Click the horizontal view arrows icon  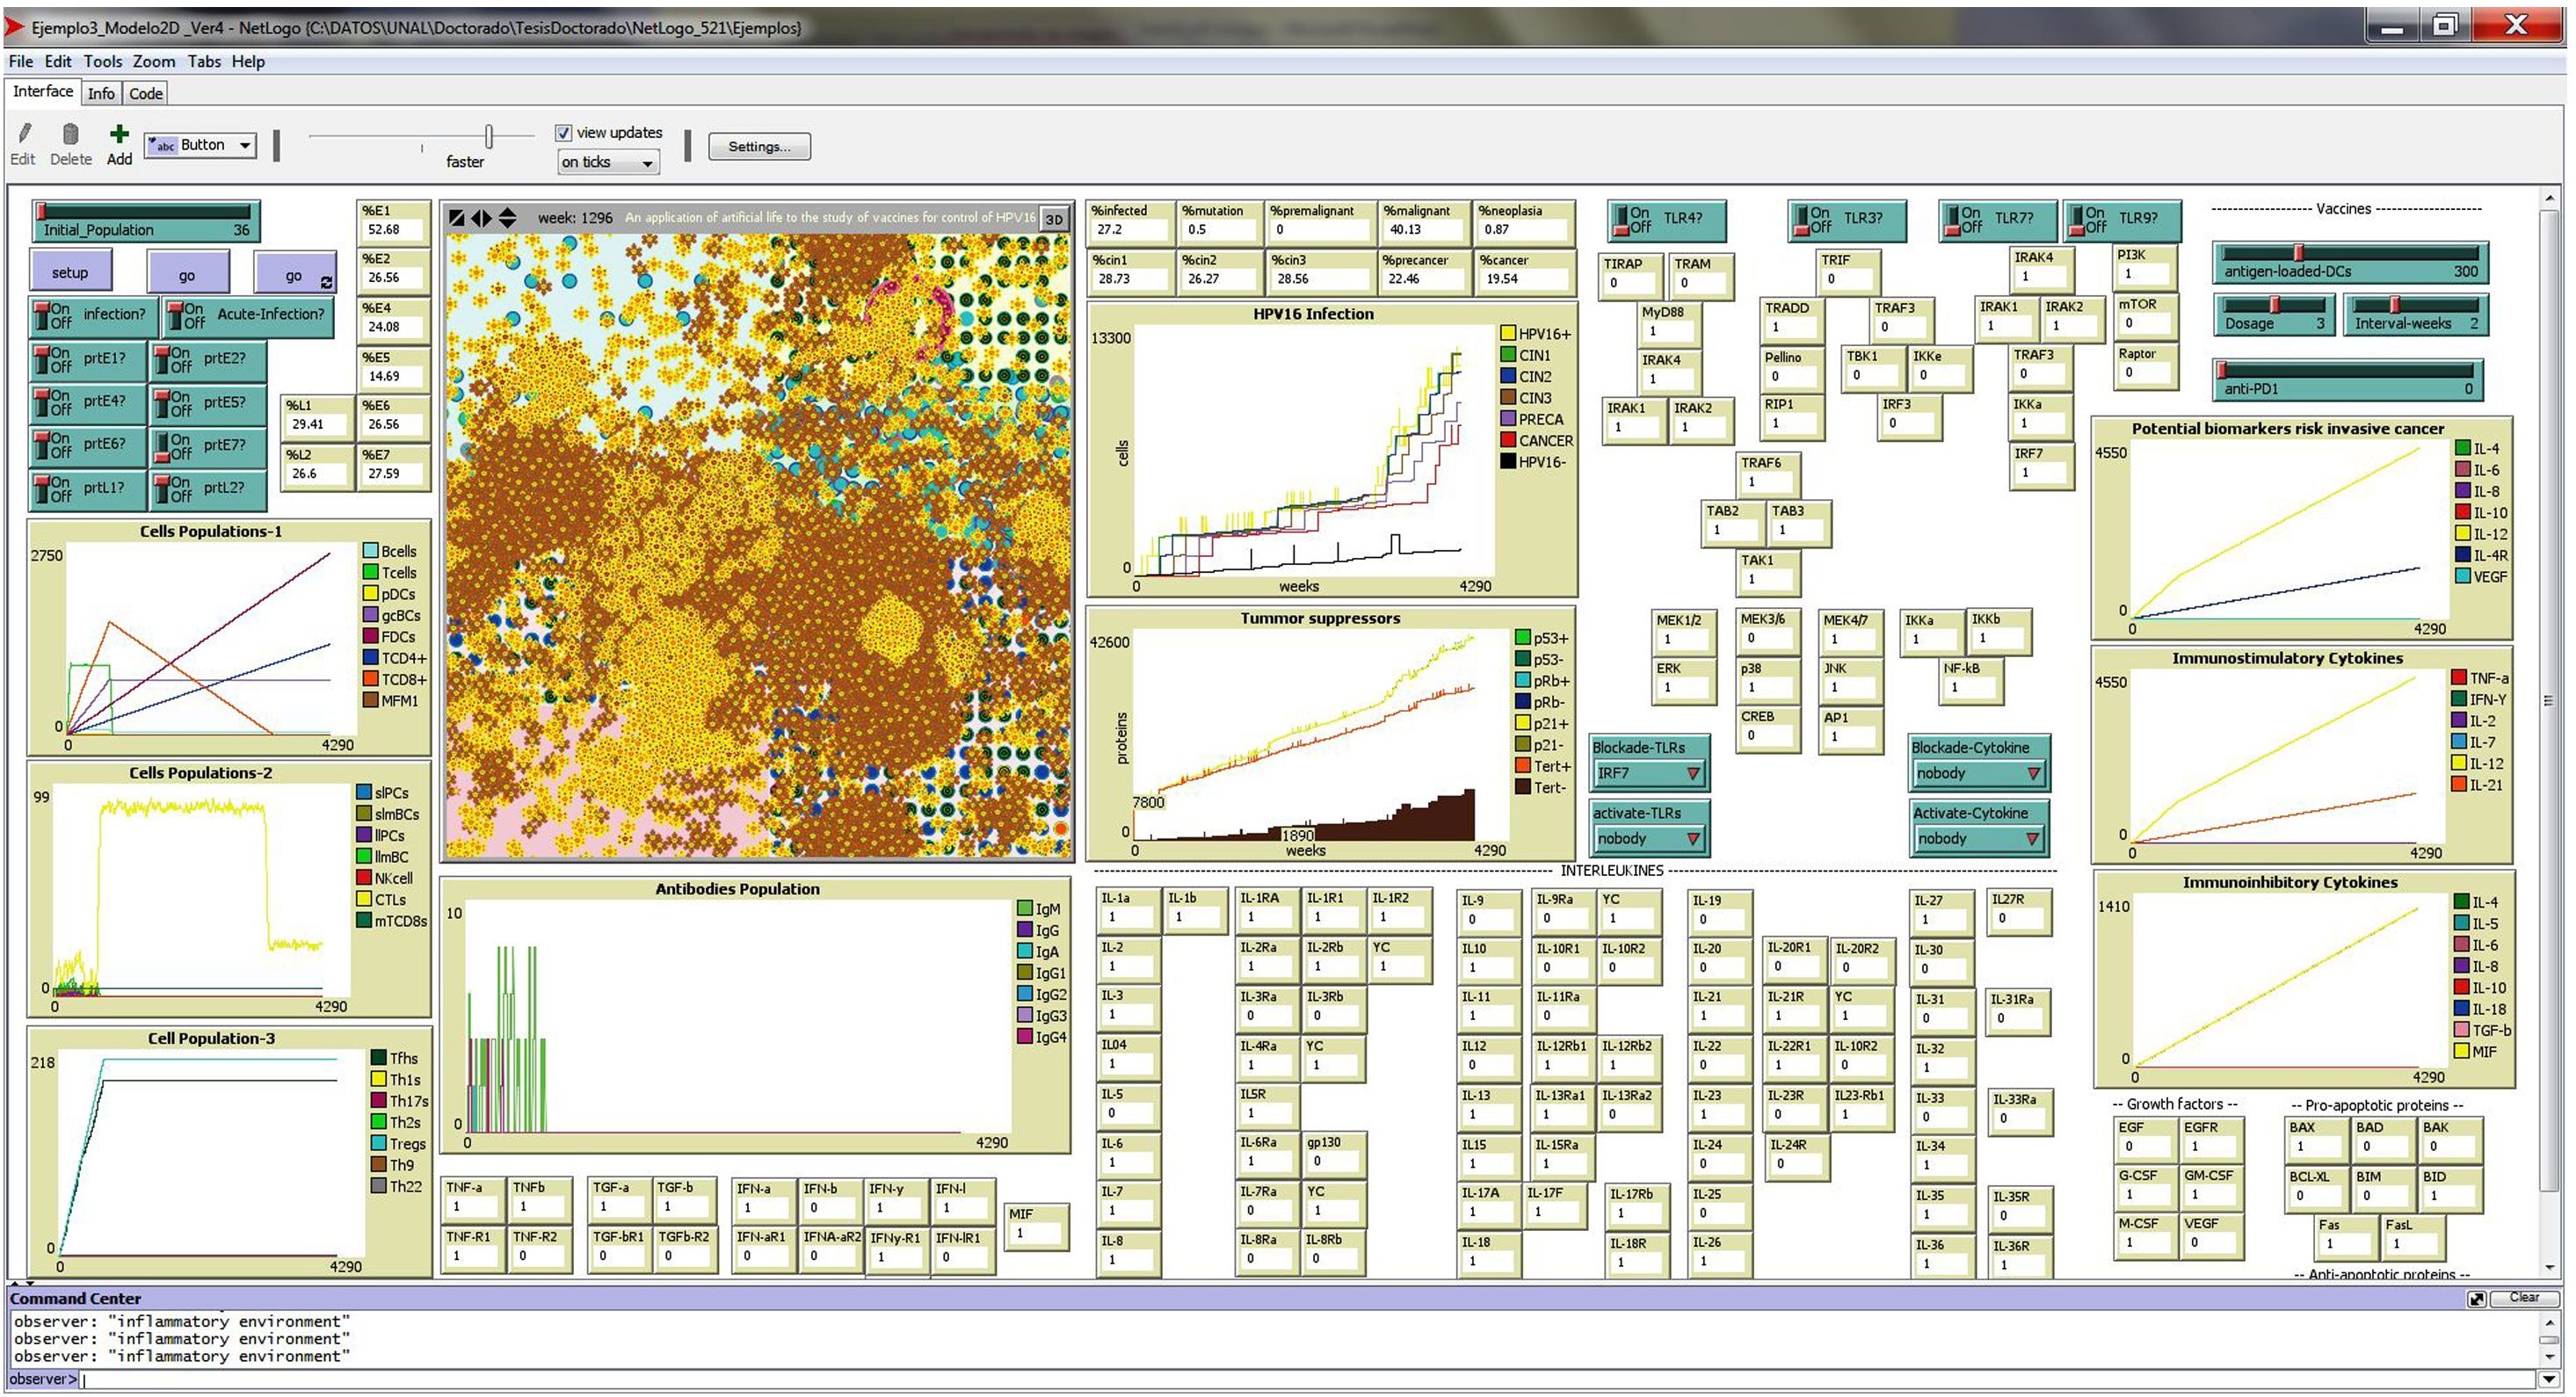(482, 218)
